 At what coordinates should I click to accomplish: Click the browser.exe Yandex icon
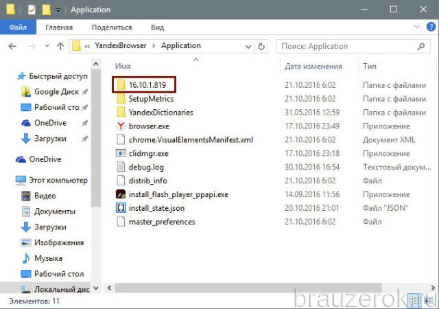point(121,126)
